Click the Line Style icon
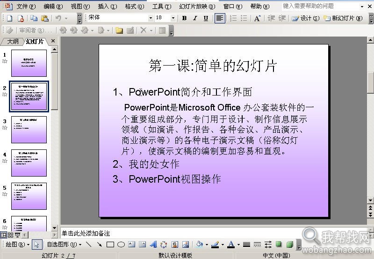 pos(247,244)
